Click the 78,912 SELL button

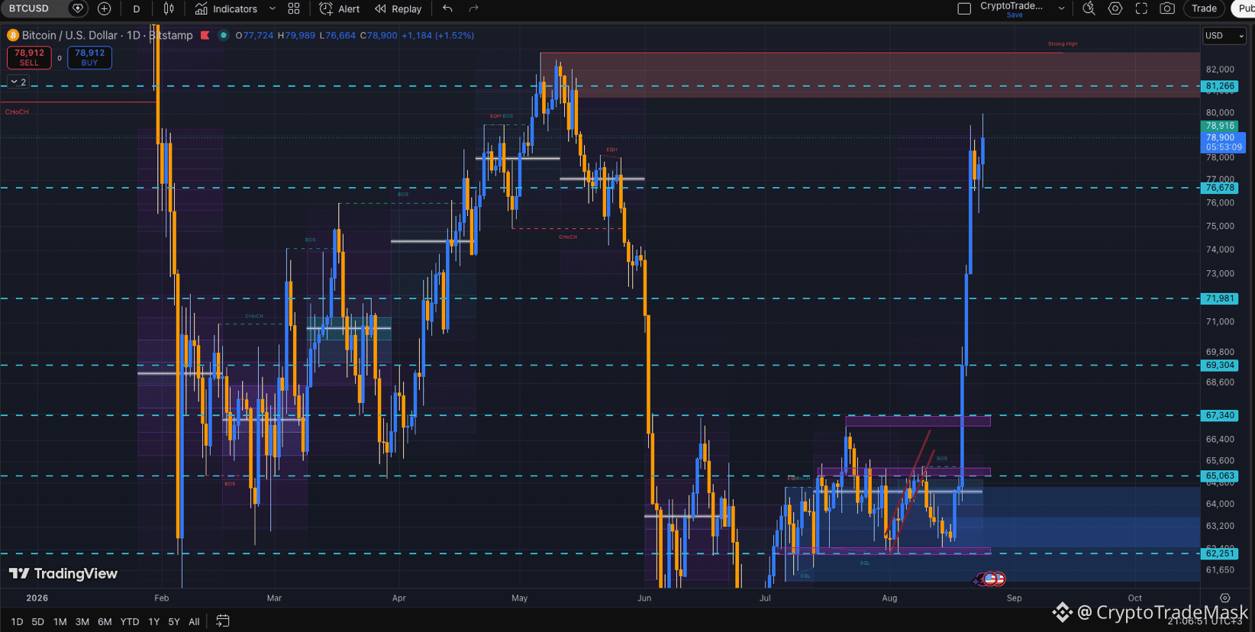tap(29, 57)
